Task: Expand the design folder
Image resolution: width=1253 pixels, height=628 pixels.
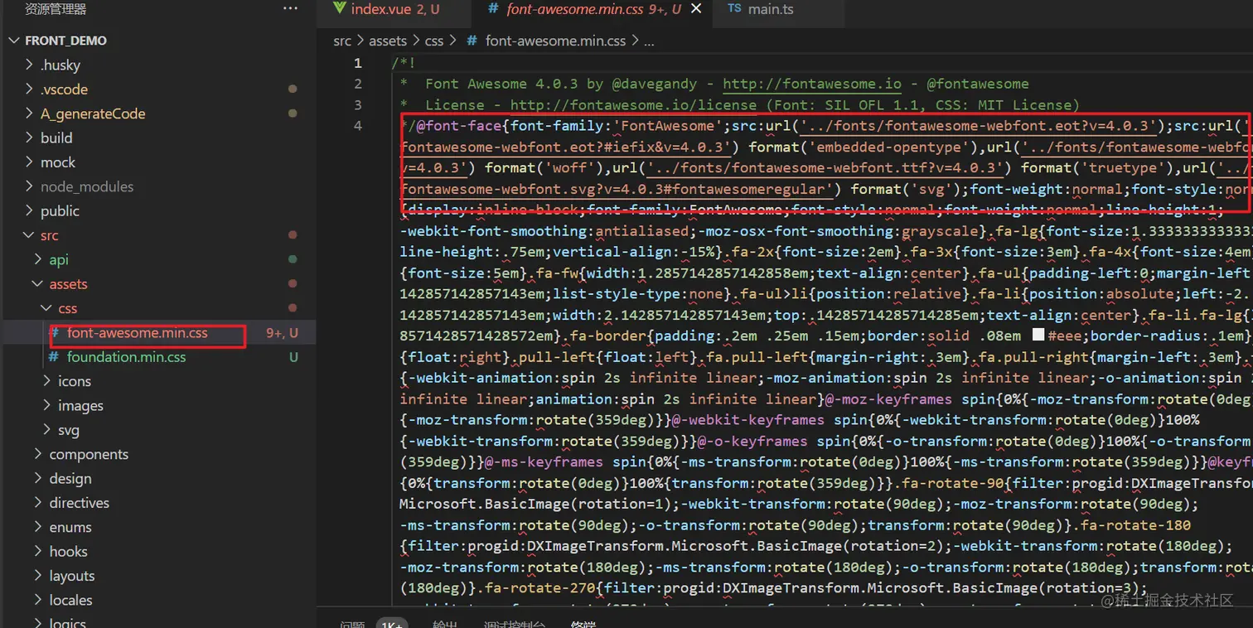Action: [70, 478]
